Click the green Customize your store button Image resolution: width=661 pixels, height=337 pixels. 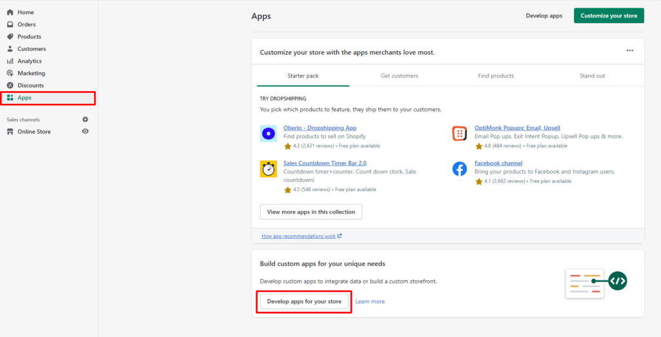point(609,15)
